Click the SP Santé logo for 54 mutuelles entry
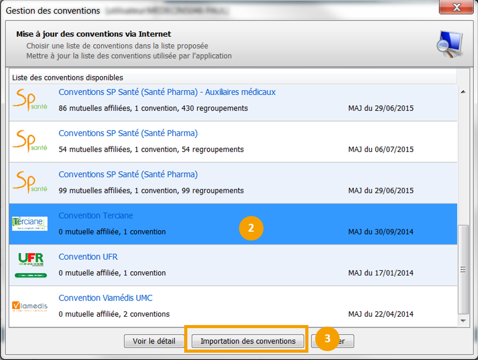Screen dimensions: 478x360 (x=30, y=141)
